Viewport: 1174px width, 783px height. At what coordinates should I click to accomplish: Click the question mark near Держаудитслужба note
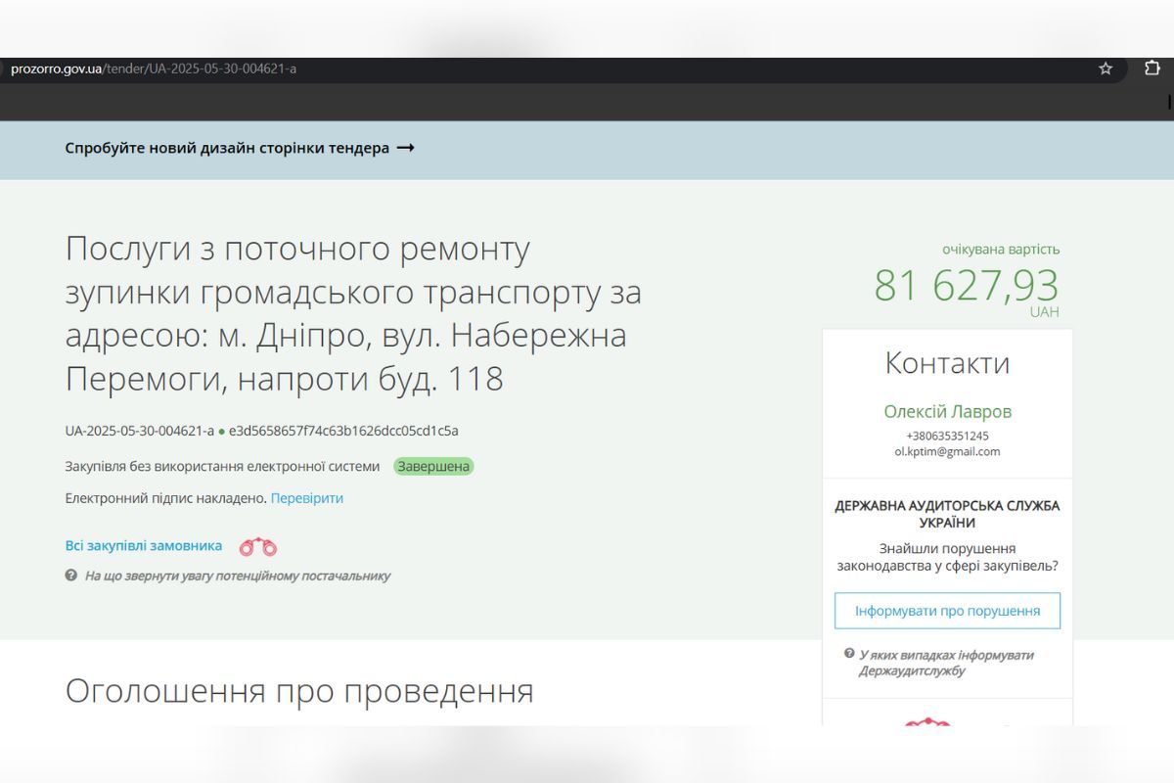coord(851,654)
